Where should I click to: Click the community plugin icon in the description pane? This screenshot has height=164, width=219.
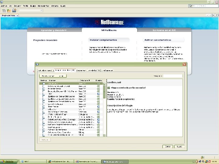click(109, 88)
